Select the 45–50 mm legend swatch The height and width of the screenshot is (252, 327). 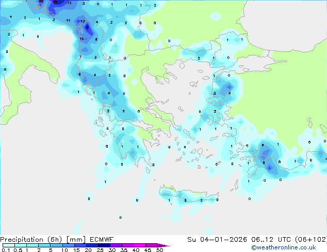pyautogui.click(x=152, y=245)
